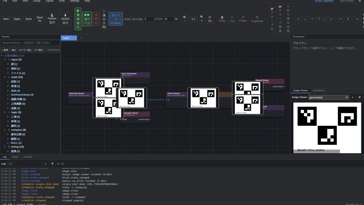Select the main page tab
The width and height of the screenshot is (364, 205).
[x=69, y=38]
